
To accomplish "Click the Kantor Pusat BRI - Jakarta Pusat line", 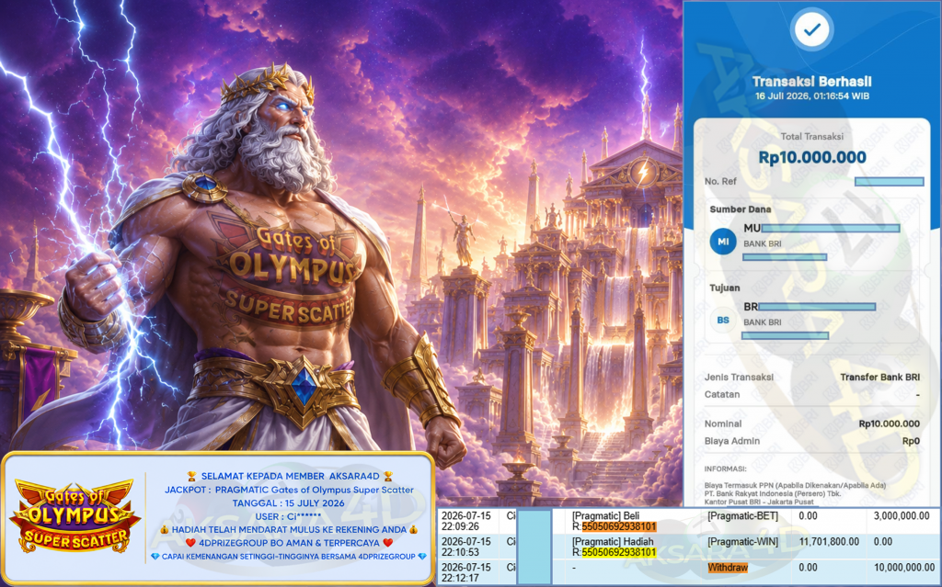I will pos(759,502).
